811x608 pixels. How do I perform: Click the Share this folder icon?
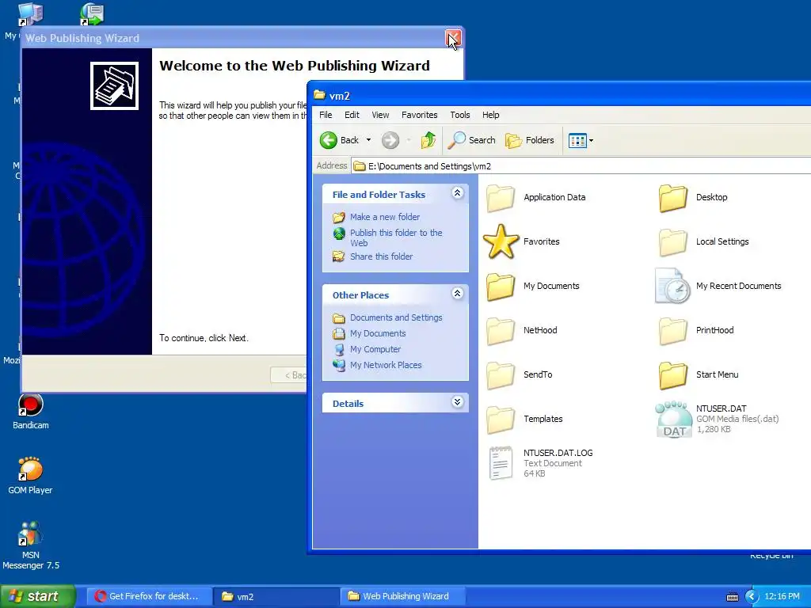[x=339, y=256]
